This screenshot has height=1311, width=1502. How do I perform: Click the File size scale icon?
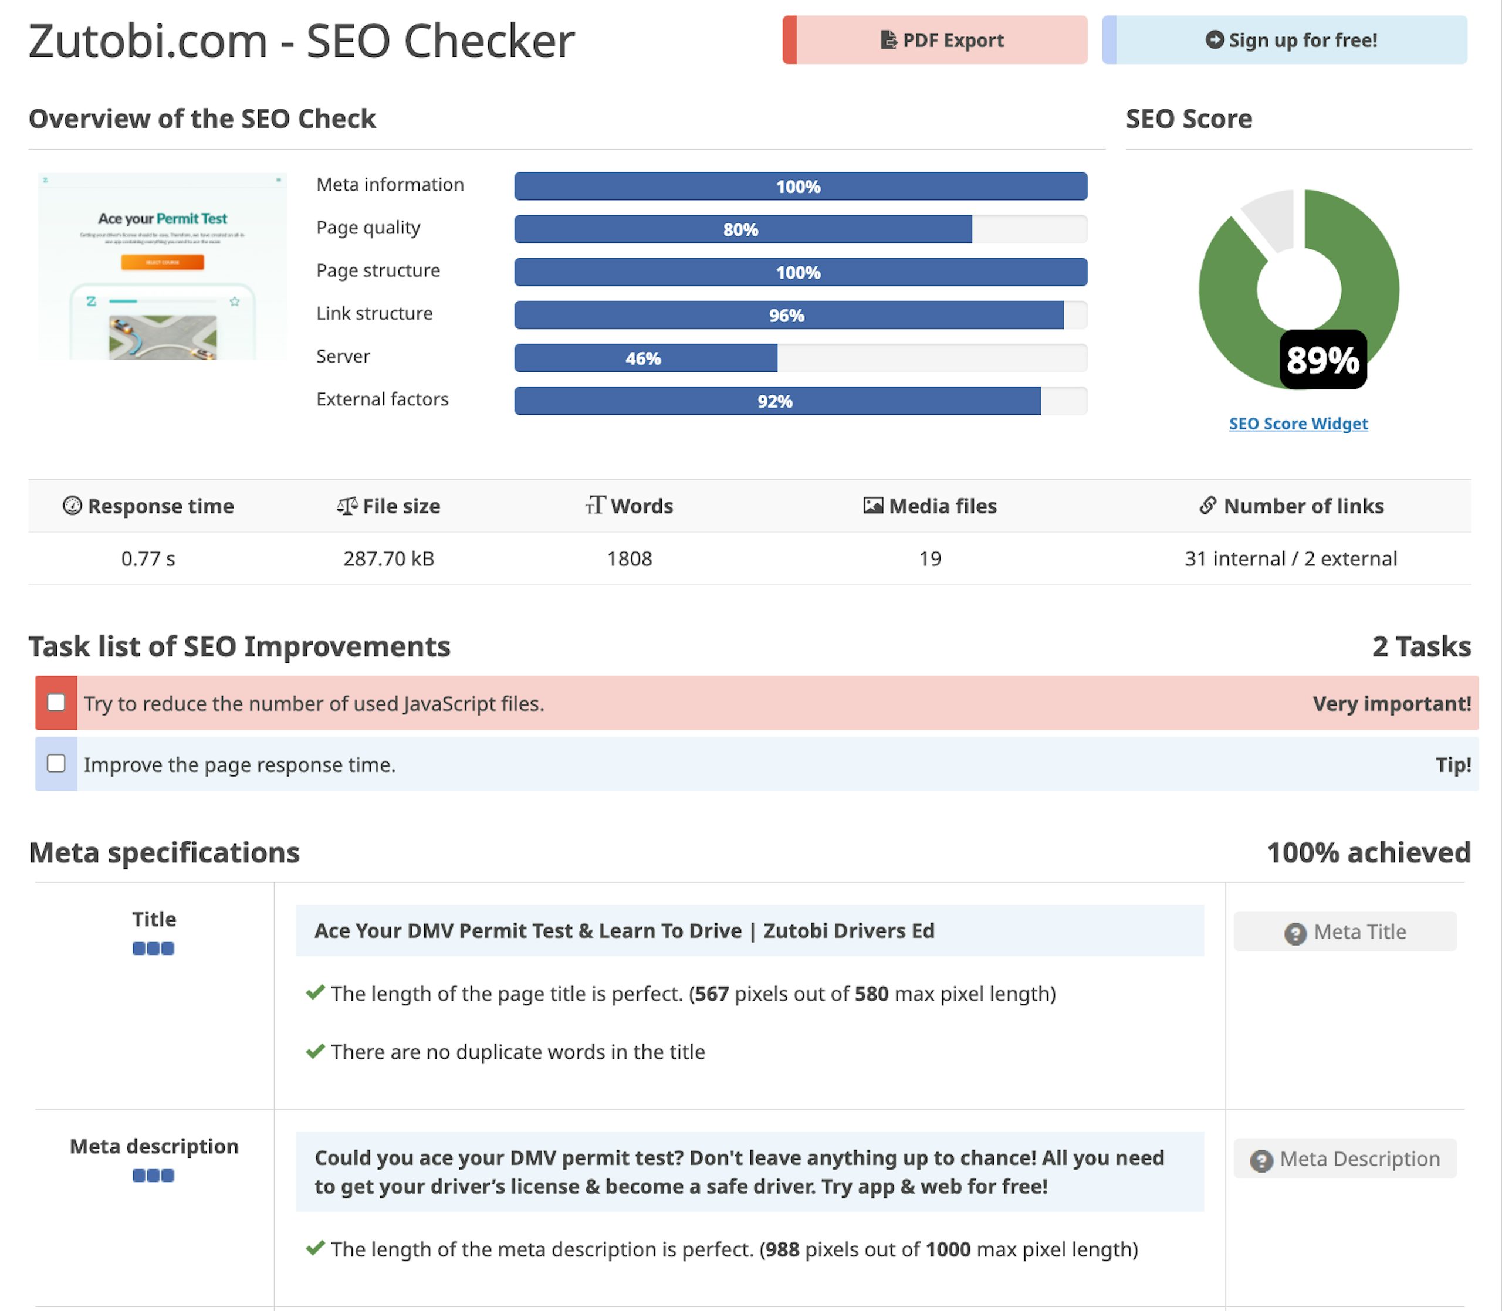pyautogui.click(x=347, y=506)
